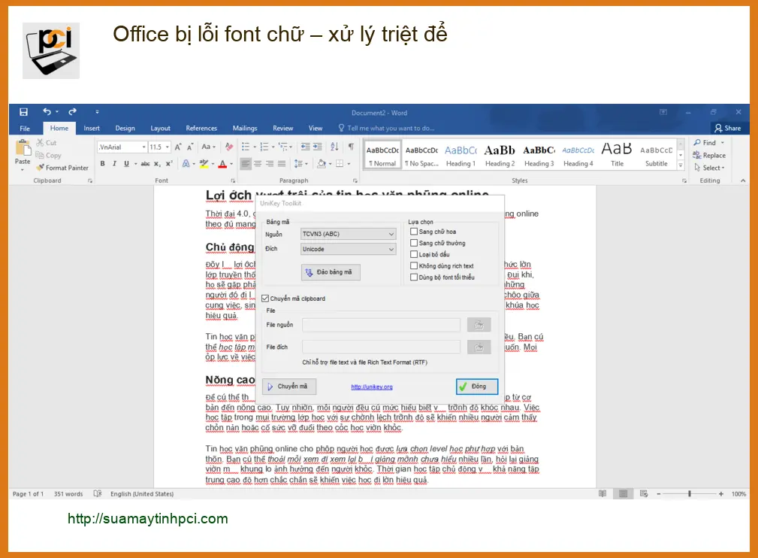This screenshot has width=758, height=558.
Task: Click the 'File nguồn' input field
Action: (381, 325)
